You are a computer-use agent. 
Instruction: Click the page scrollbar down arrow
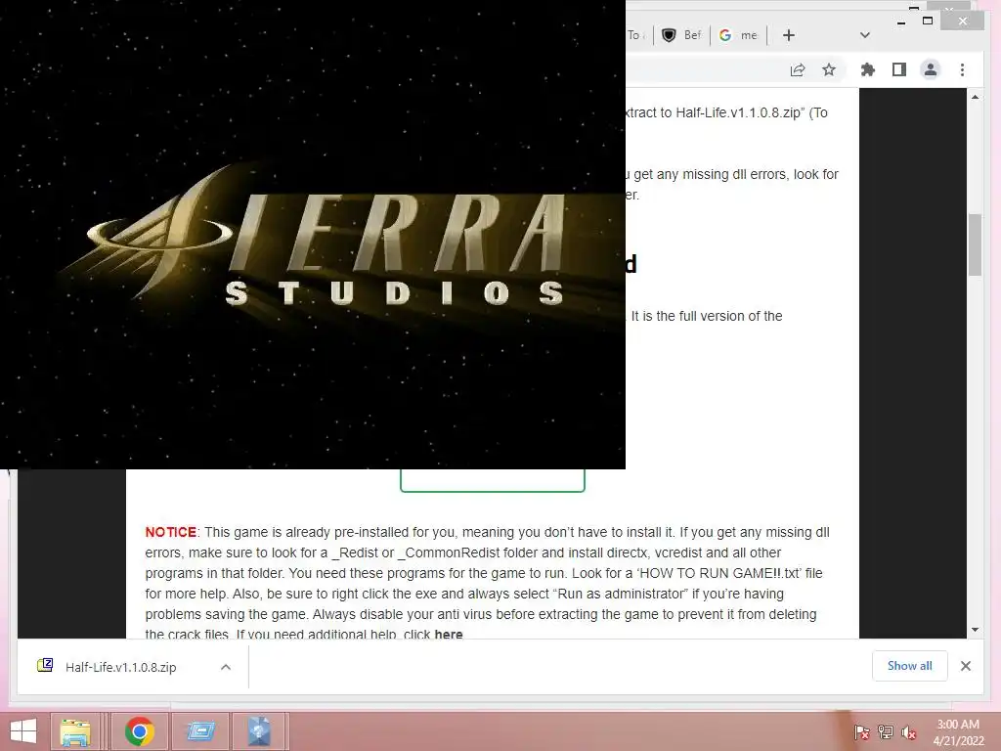pyautogui.click(x=975, y=630)
